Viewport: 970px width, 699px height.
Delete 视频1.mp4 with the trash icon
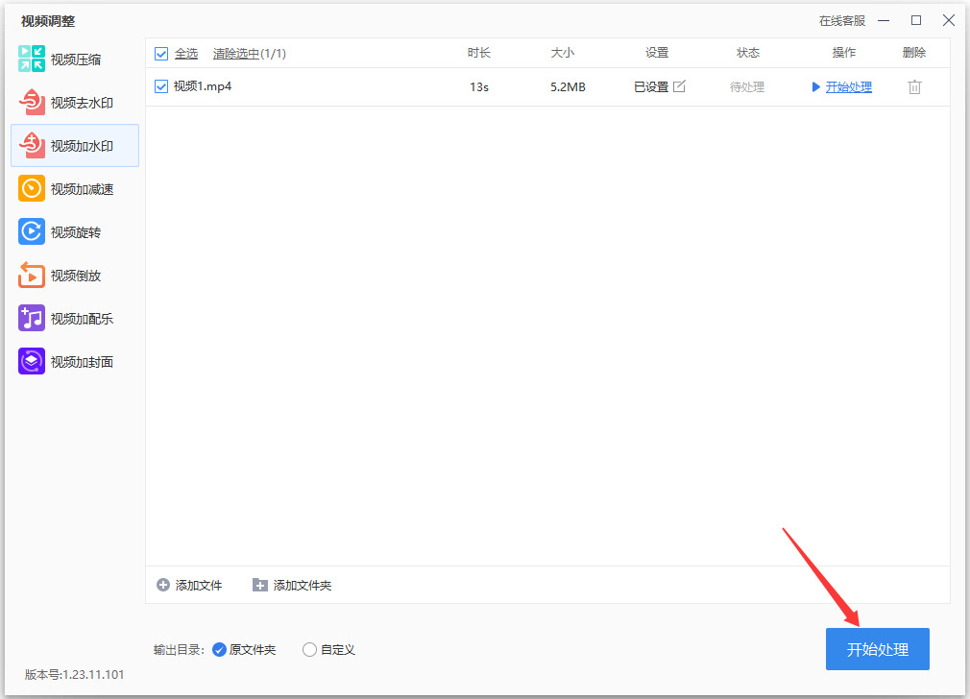point(914,87)
